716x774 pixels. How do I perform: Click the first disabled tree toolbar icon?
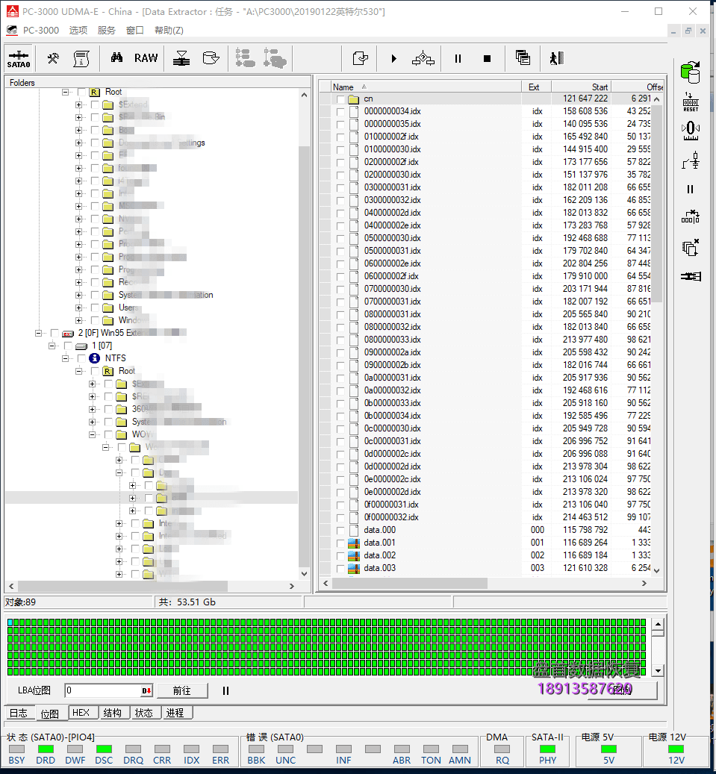[x=245, y=58]
